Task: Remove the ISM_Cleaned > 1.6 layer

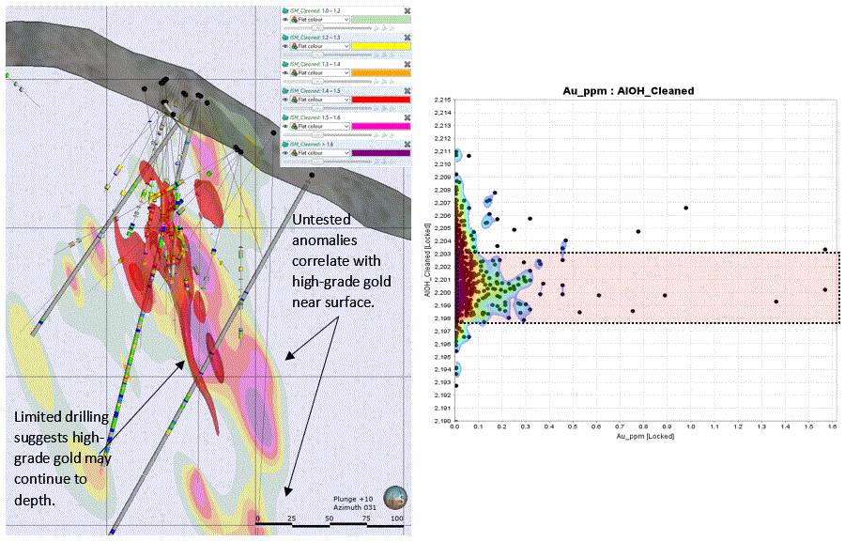Action: pyautogui.click(x=407, y=145)
